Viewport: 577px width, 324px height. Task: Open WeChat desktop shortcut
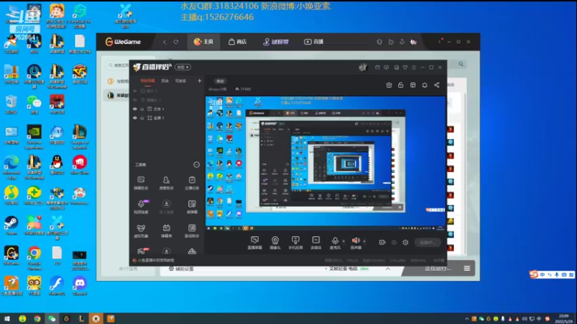pyautogui.click(x=34, y=104)
